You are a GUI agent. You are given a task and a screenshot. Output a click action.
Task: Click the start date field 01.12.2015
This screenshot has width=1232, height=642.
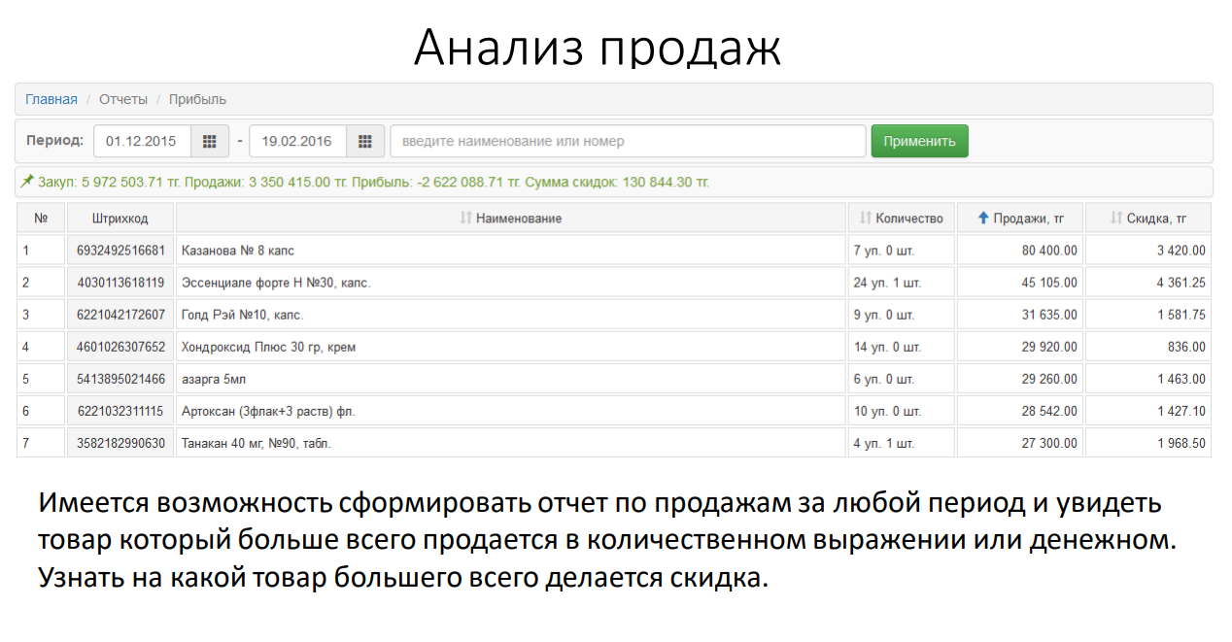click(x=142, y=142)
